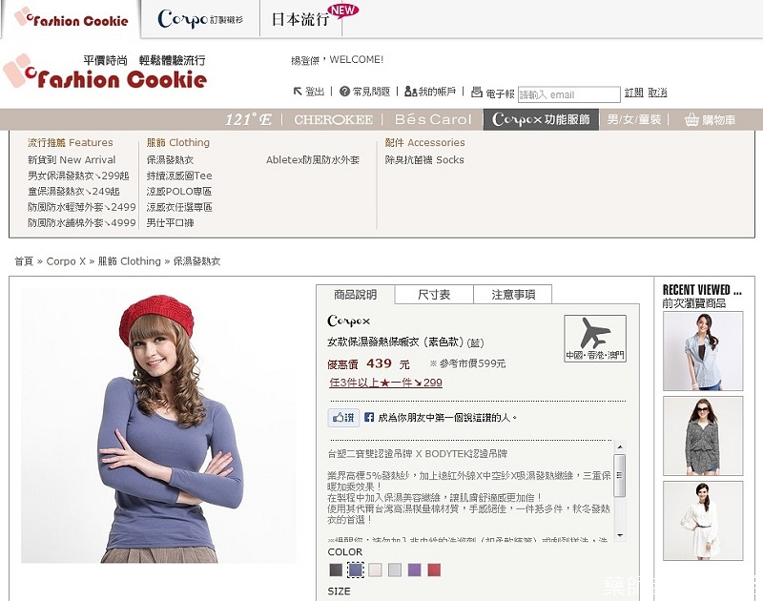763x601 pixels.
Task: Click the 常見問題 FAQ link text
Action: pos(371,92)
